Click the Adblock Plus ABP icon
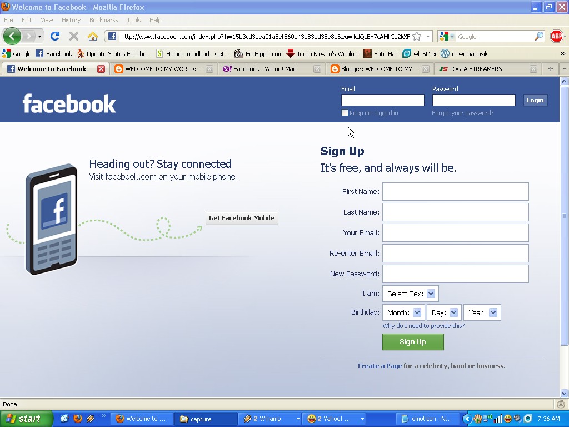569x427 pixels. click(557, 36)
